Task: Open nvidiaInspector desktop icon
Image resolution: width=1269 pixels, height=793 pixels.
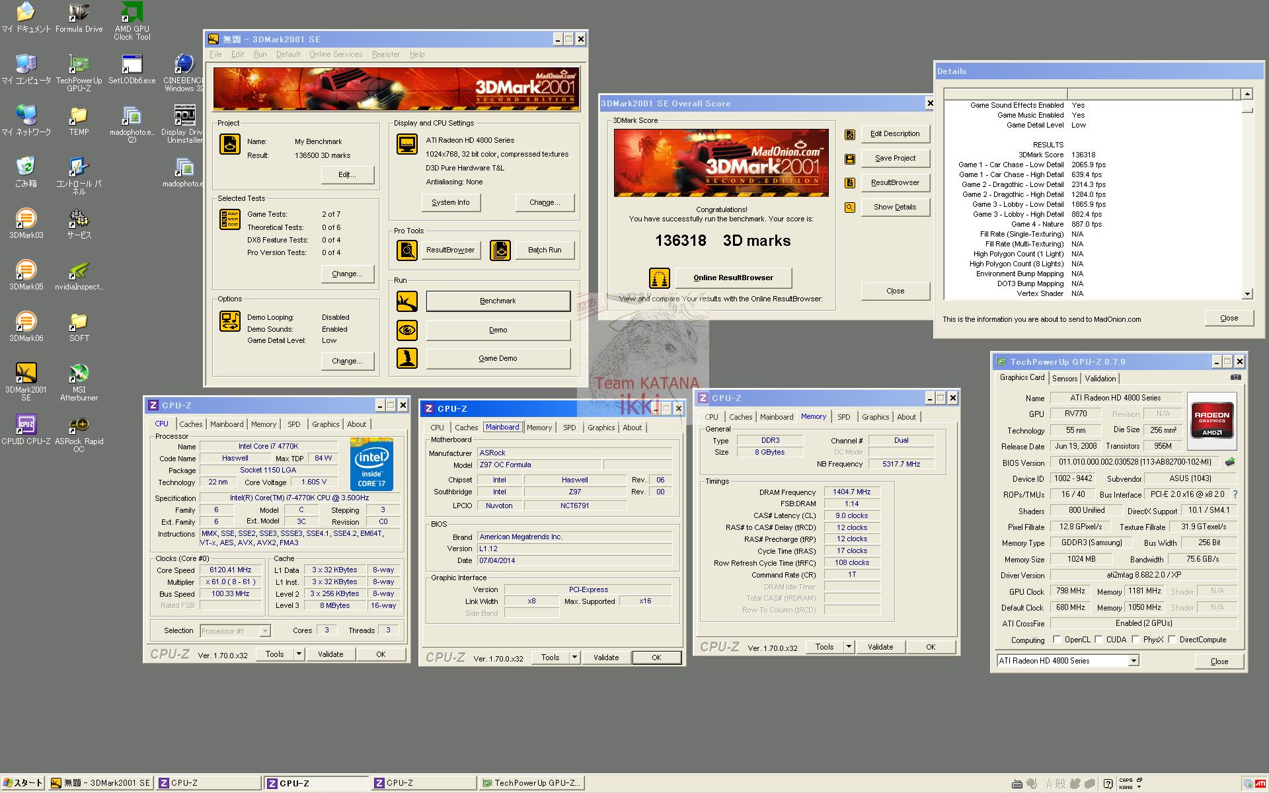Action: click(x=79, y=275)
